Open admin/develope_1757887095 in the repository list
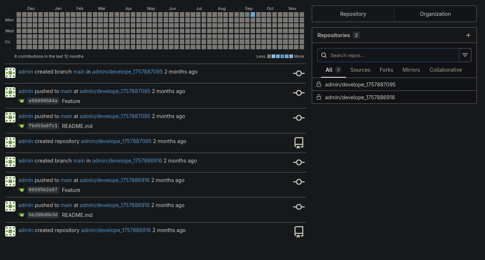 pos(360,85)
